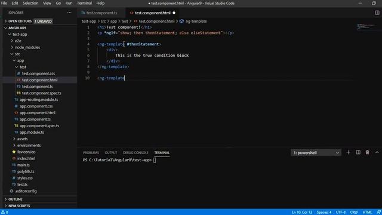Open polyfills.ts file

pos(26,171)
